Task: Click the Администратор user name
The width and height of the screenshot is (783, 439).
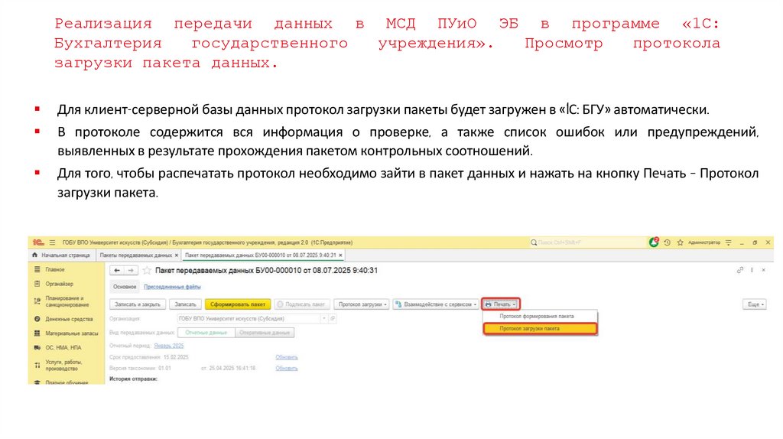Action: coord(704,242)
